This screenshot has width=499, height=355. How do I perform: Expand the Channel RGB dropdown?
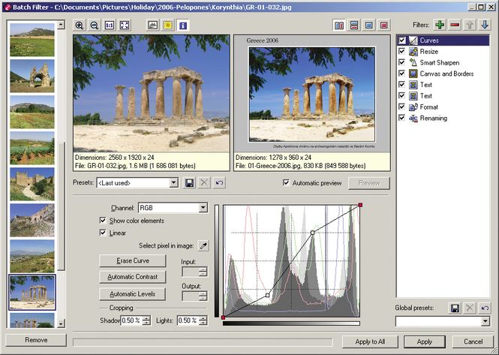point(203,207)
